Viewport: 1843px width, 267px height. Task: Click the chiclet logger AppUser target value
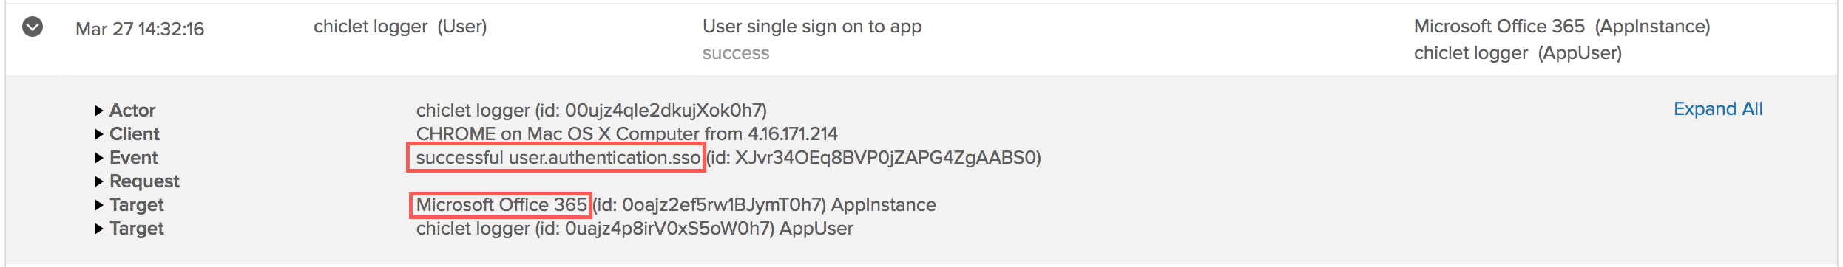(x=635, y=229)
